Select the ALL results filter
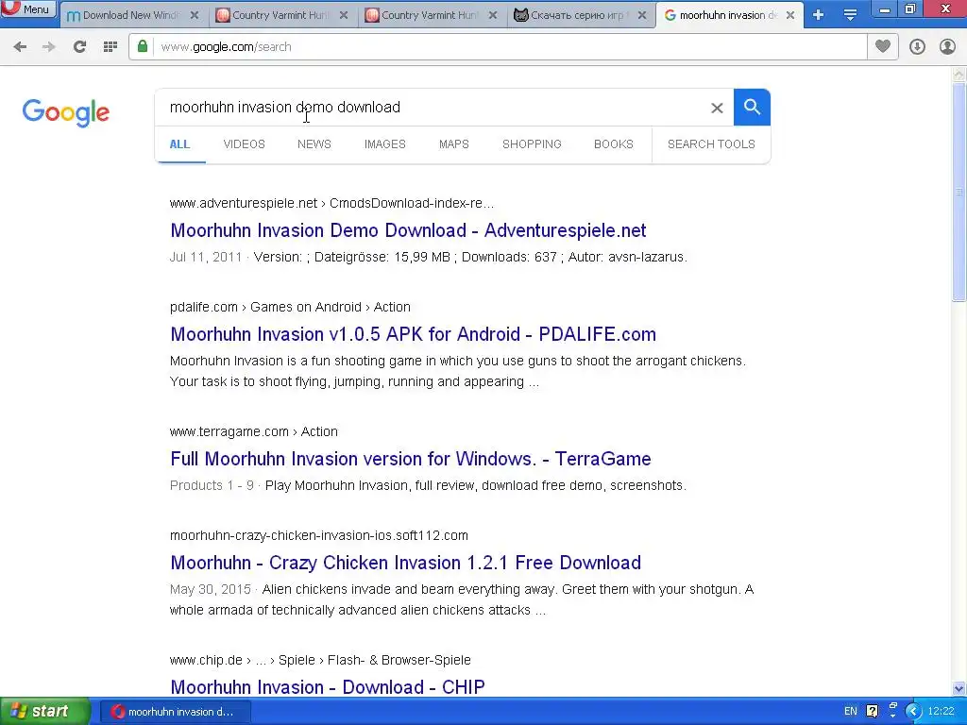 pyautogui.click(x=179, y=144)
